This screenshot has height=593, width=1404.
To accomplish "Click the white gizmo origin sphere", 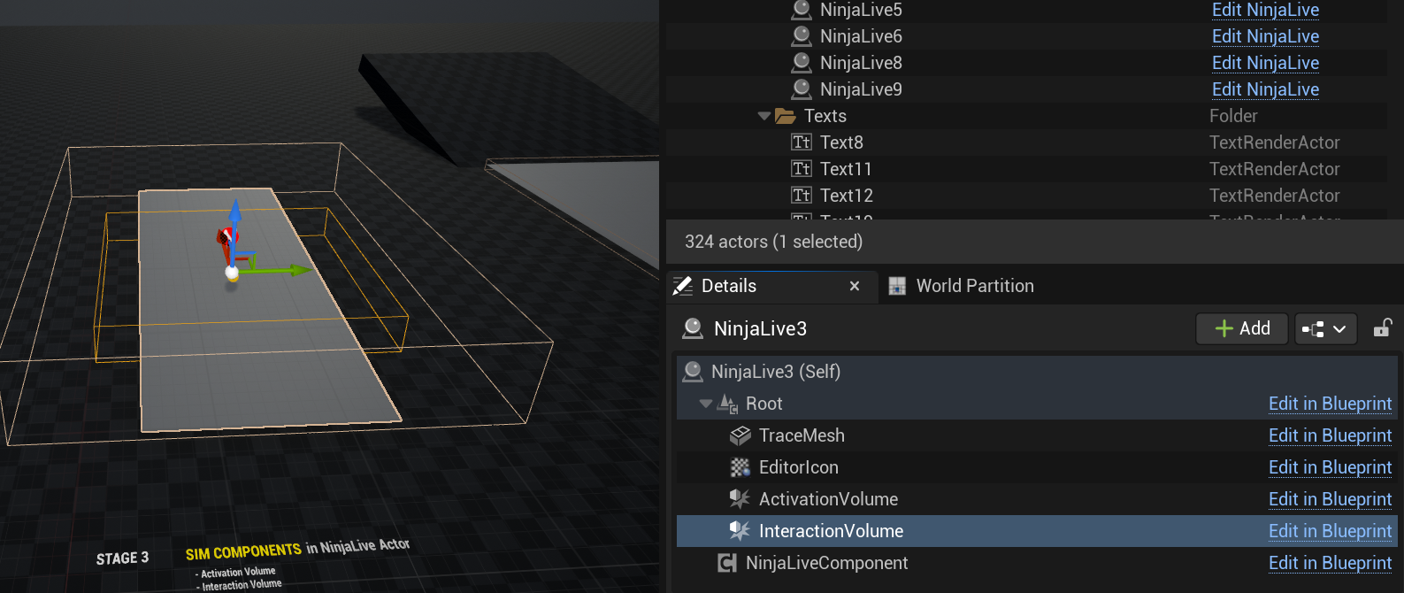I will (232, 273).
